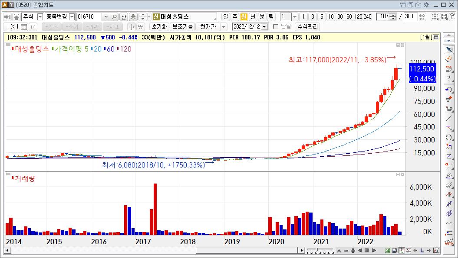Select interval preset 5
Screen dimensions: 458x258
tap(322, 17)
